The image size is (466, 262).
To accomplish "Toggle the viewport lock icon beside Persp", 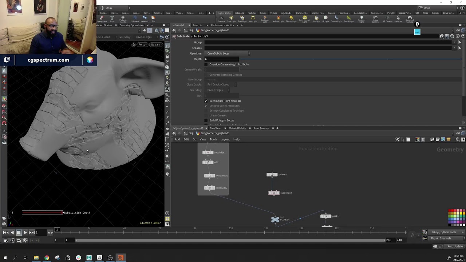I will [x=134, y=45].
